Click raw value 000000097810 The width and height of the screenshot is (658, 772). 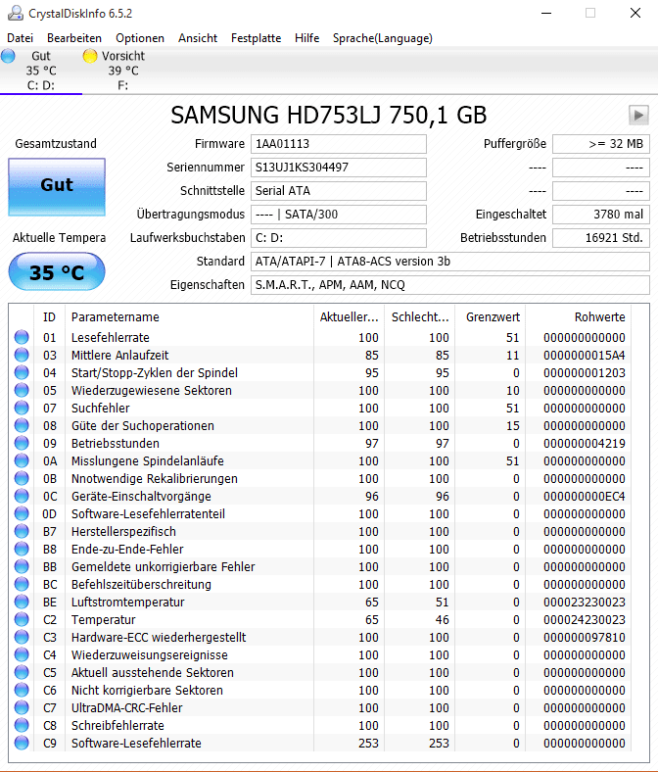click(585, 638)
